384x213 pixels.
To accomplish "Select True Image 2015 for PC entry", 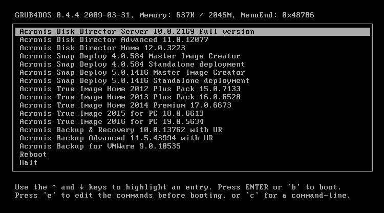I will pos(112,113).
